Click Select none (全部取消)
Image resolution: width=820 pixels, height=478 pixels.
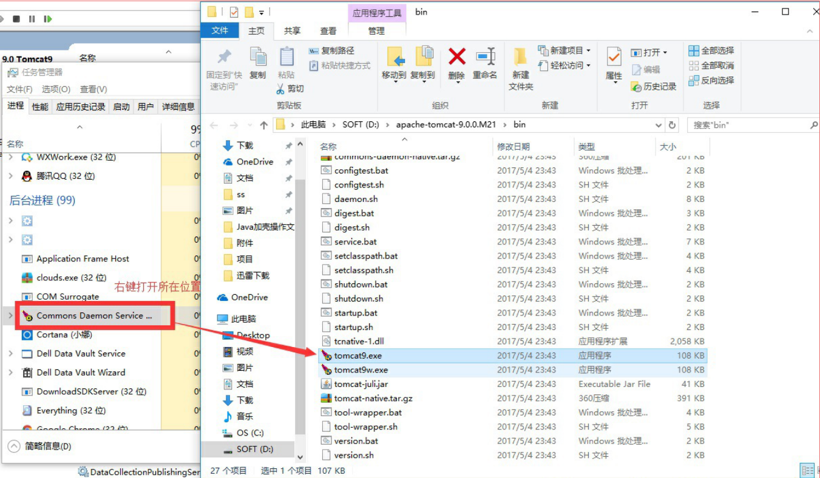point(711,66)
